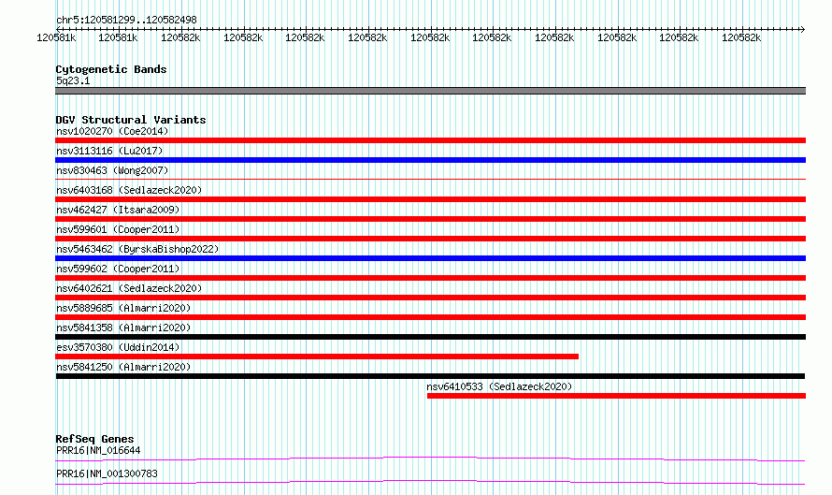Click the nsv830463 (Wong2007) variant label

(x=112, y=170)
